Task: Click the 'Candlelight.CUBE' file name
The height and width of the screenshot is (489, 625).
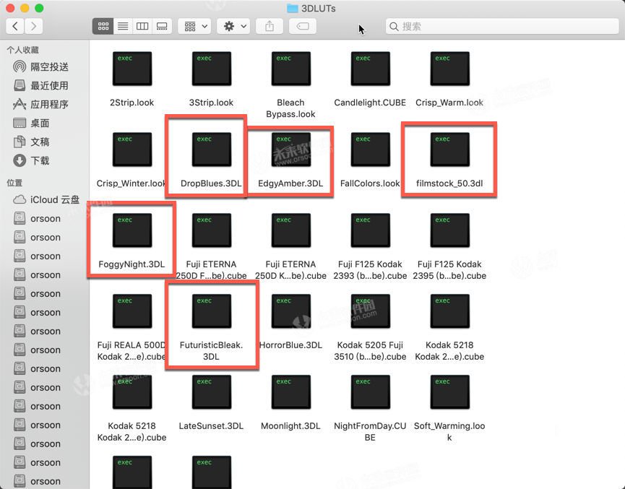Action: tap(370, 103)
